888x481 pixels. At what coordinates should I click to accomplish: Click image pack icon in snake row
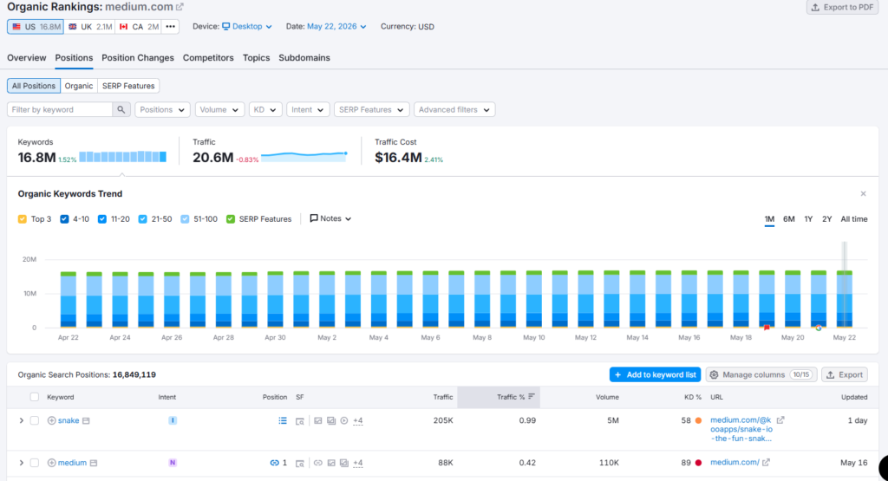[x=331, y=420]
